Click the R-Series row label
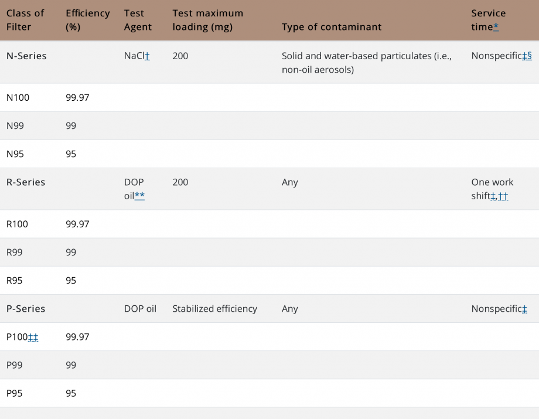The height and width of the screenshot is (419, 539). [x=26, y=182]
